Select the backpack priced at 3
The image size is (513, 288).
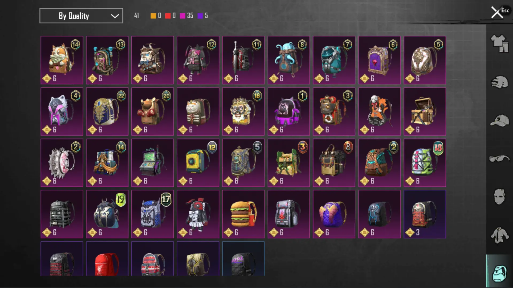tap(425, 214)
